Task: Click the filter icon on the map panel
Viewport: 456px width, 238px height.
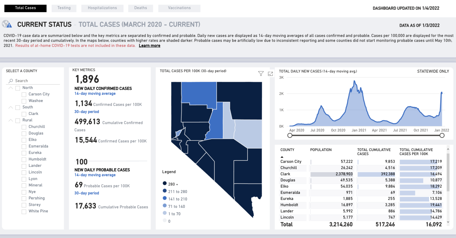Action: click(261, 74)
